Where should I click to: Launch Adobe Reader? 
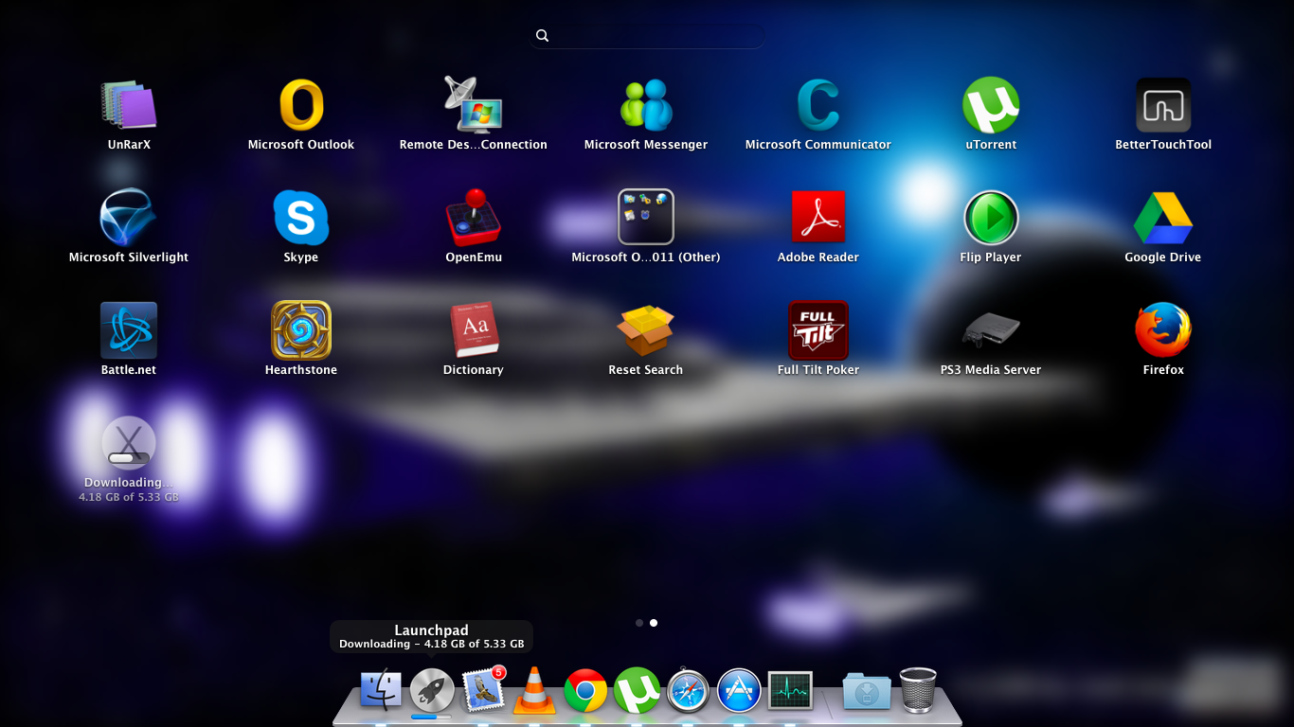[818, 218]
